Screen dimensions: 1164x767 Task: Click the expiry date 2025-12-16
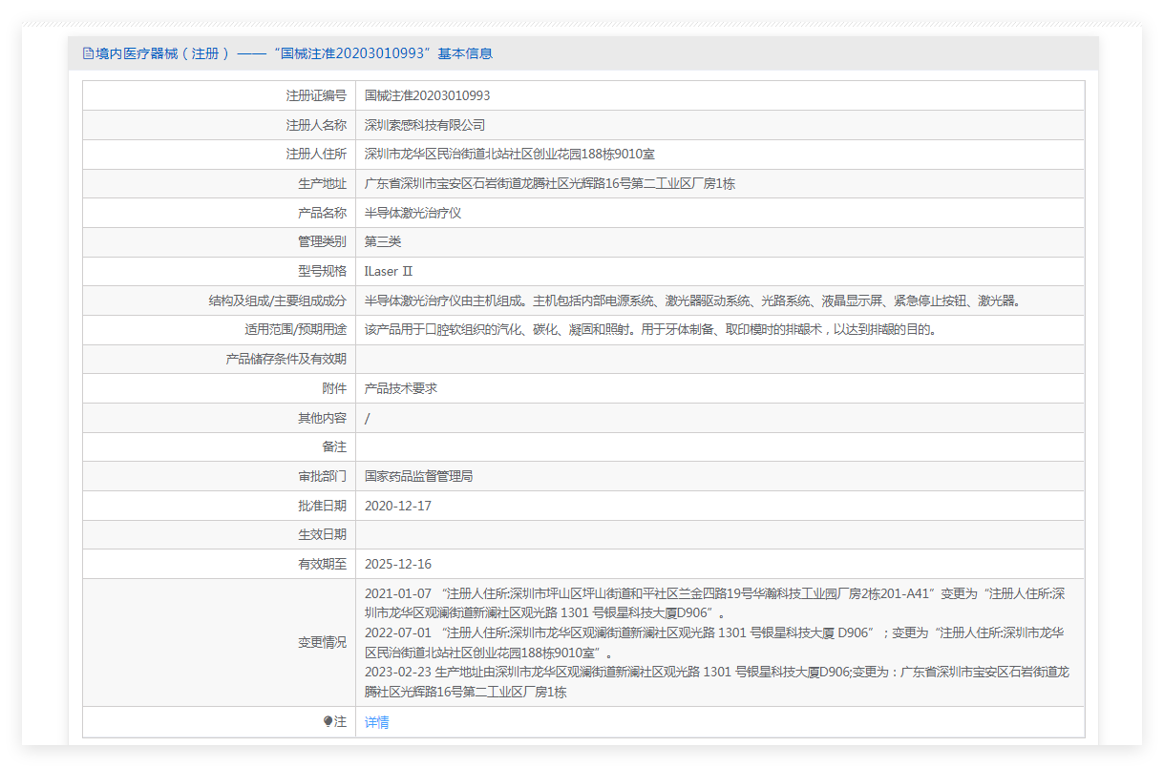[397, 564]
